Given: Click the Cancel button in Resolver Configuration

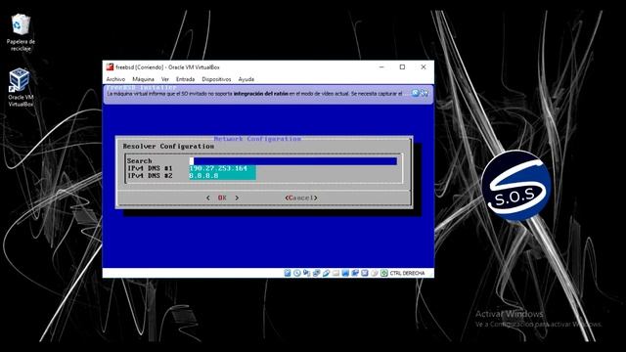Looking at the screenshot, I should 301,198.
